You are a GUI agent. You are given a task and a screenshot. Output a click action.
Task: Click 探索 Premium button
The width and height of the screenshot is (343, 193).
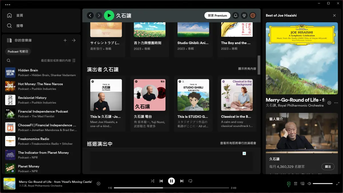pos(218,15)
